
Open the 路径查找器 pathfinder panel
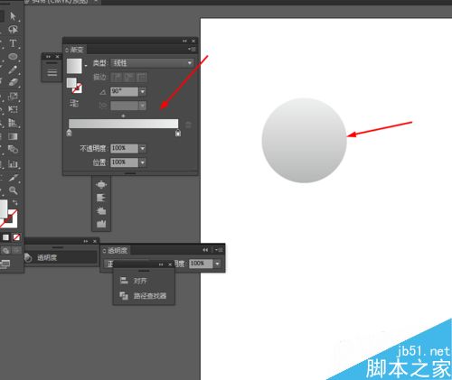(x=144, y=296)
